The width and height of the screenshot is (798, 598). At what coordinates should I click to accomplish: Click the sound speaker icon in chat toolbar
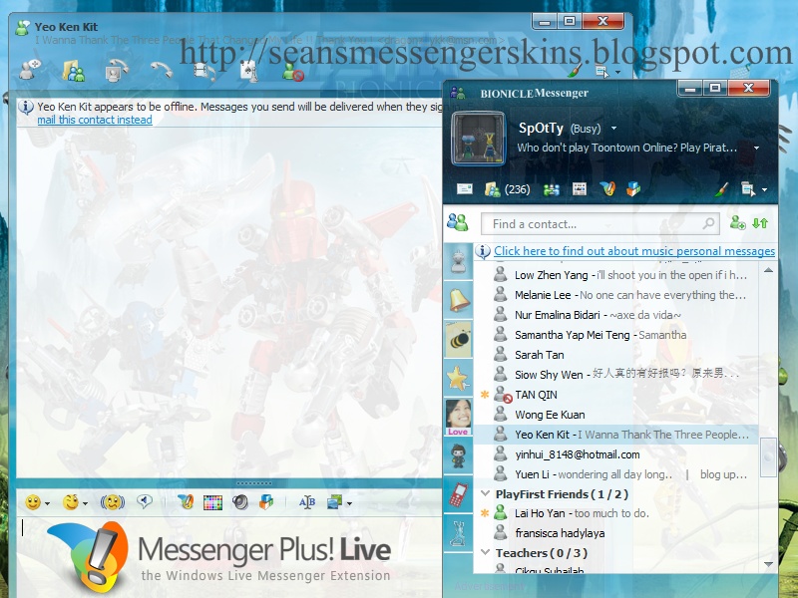[x=240, y=502]
